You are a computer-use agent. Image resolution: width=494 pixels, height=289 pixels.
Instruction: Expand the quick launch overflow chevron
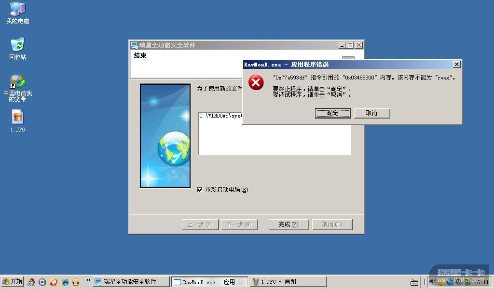[88, 280]
